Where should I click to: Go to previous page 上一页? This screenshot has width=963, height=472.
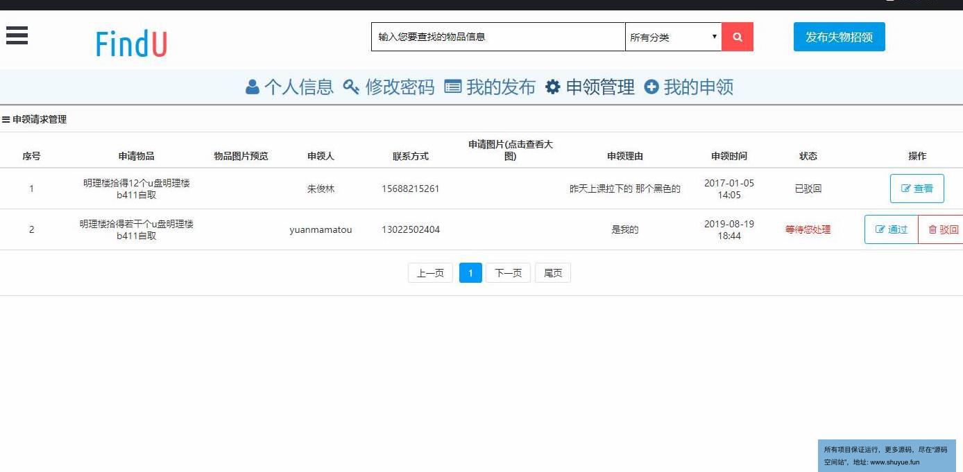tap(430, 273)
